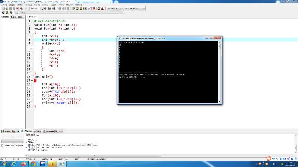Click the Undo toolbar icon
Image resolution: width=298 pixels, height=167 pixels.
32,9
